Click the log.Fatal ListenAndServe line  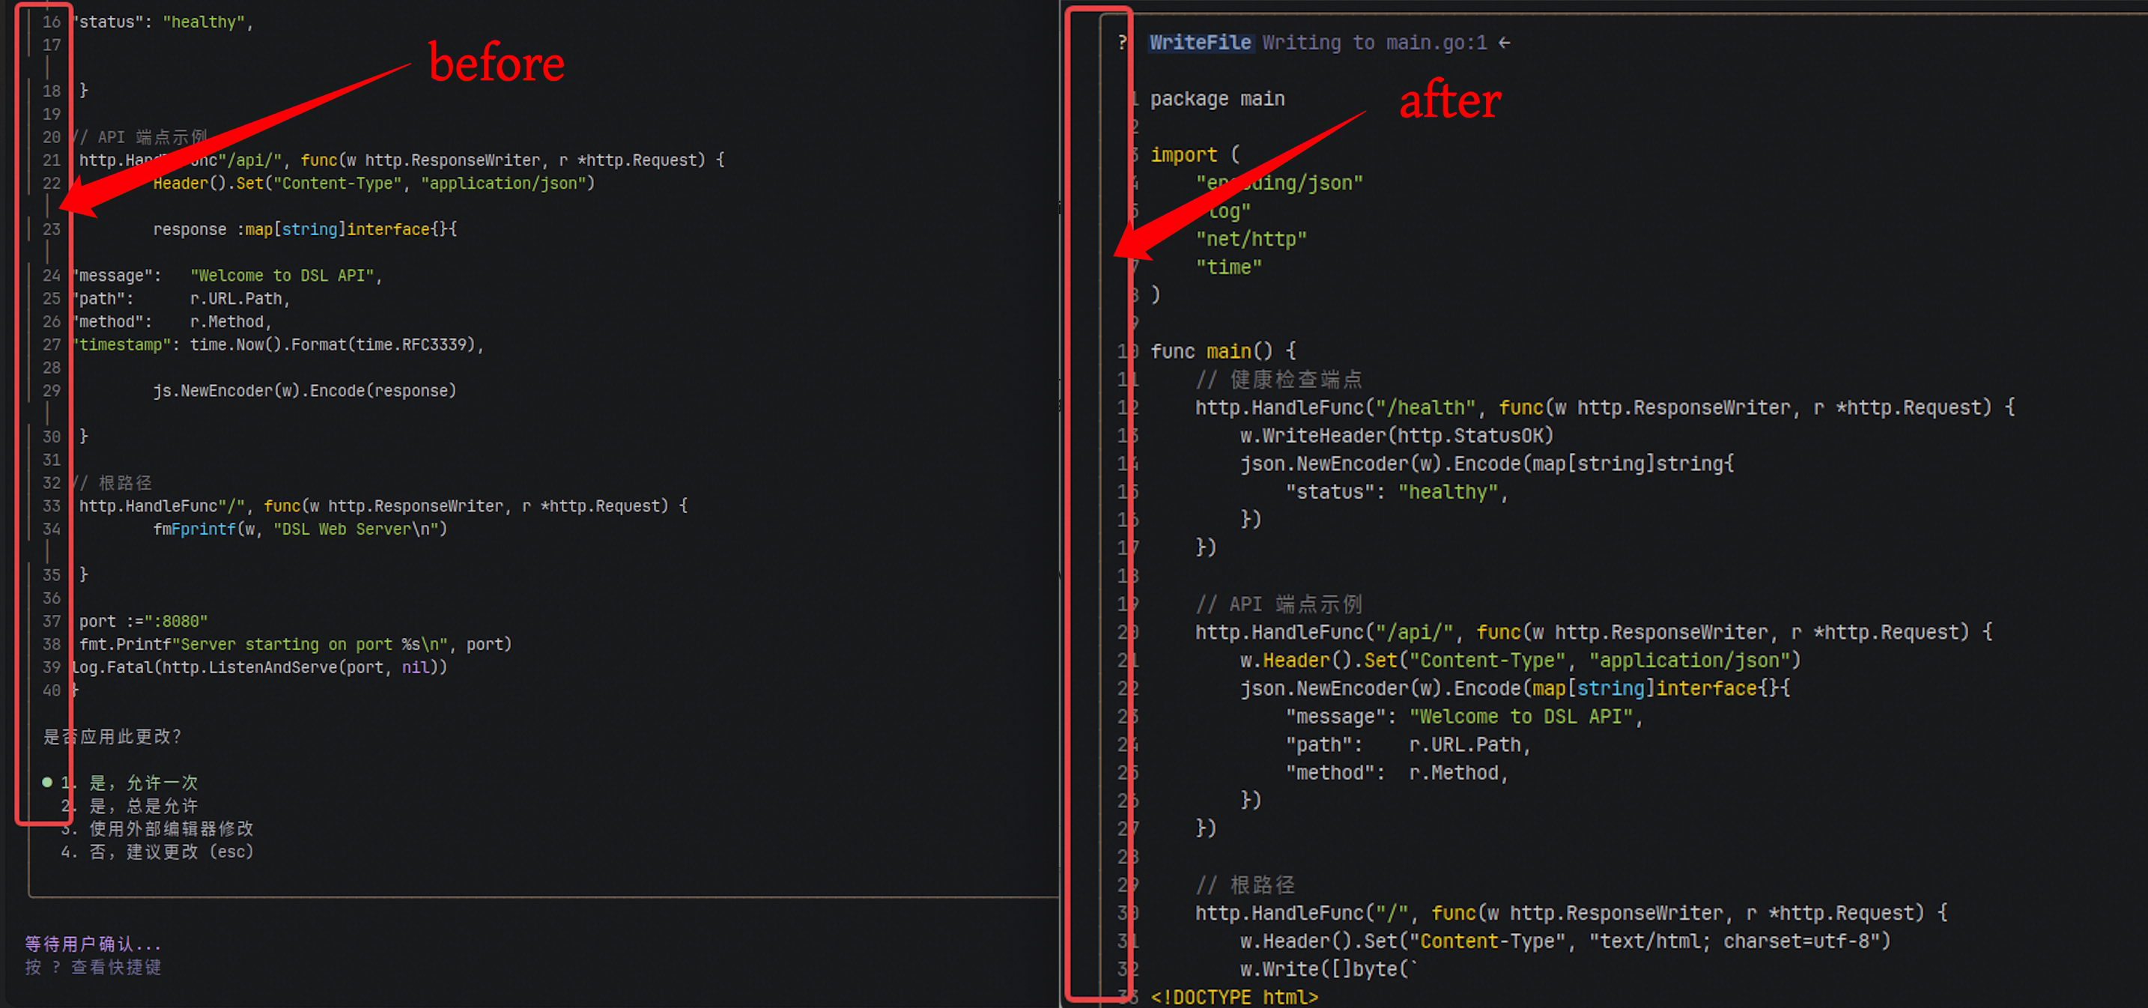click(260, 667)
